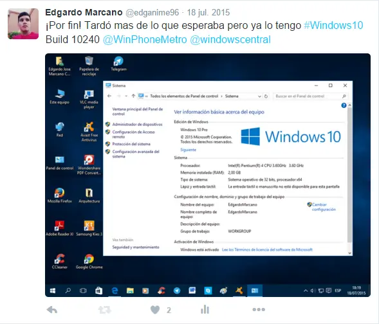Screen dimensions: 379x324
Task: View tweet analytics bar chart icon
Action: click(x=205, y=309)
